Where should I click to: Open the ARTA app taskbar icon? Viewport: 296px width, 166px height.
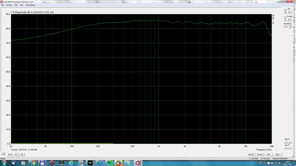[138, 163]
